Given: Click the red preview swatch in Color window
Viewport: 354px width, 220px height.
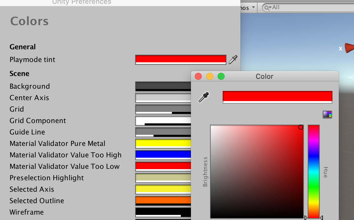Looking at the screenshot, I should (x=278, y=97).
